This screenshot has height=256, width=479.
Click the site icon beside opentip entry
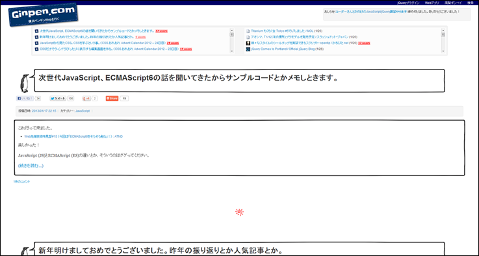tap(248, 43)
